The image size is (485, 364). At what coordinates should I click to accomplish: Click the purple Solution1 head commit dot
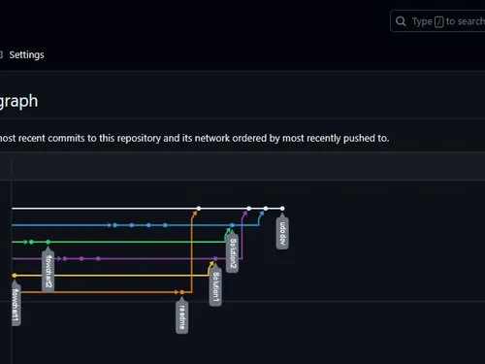click(x=215, y=258)
